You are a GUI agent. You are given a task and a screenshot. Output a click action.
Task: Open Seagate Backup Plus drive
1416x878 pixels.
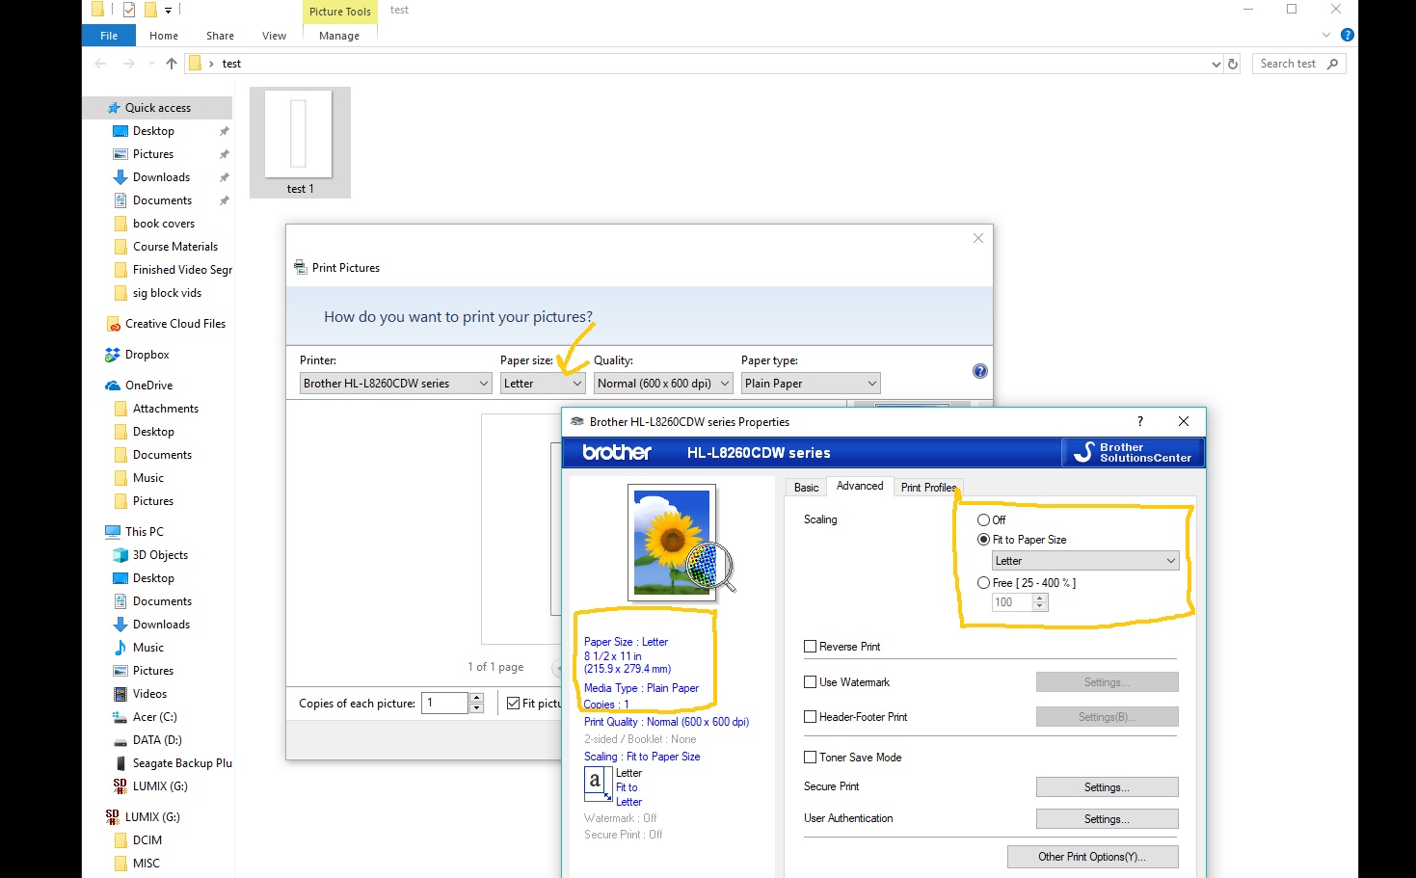tap(182, 763)
